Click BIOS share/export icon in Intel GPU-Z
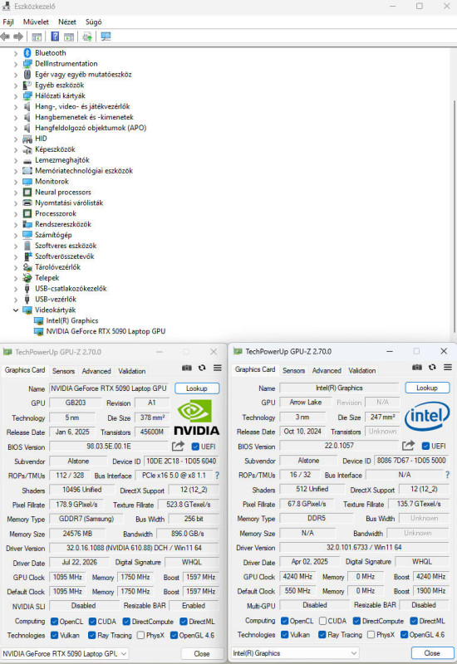 pyautogui.click(x=408, y=446)
